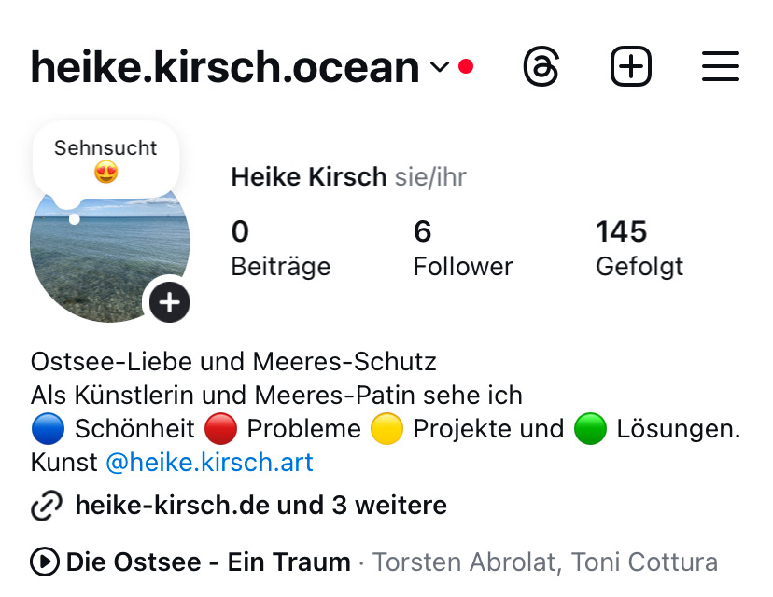Tap the Heike Kirsch display name
The height and width of the screenshot is (597, 773).
point(309,177)
